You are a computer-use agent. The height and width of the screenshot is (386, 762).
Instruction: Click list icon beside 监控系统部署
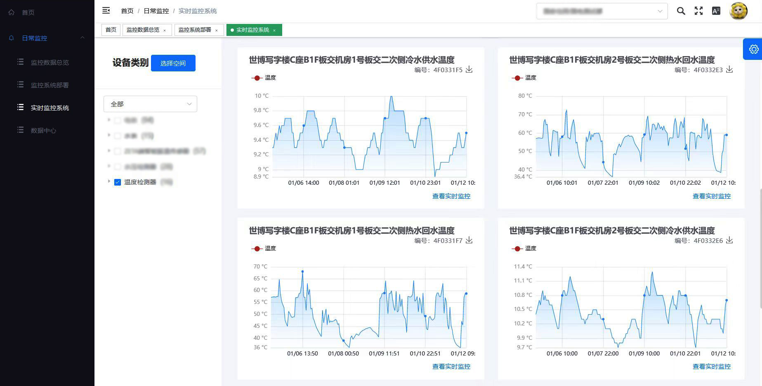coord(20,85)
